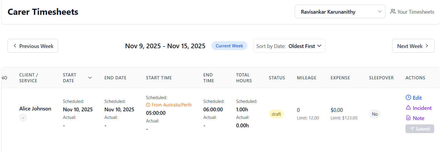The image size is (440, 152).
Task: Open the Your Timesheets link
Action: click(415, 12)
